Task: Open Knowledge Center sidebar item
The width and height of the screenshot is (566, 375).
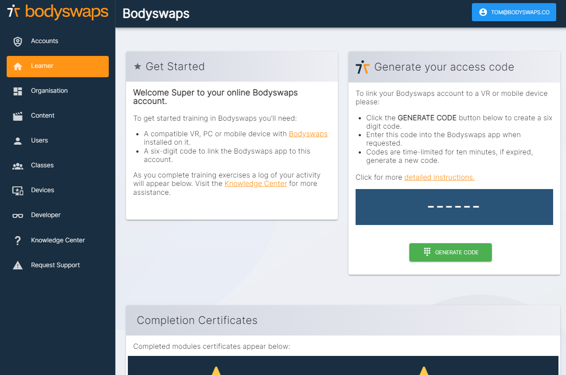Action: (58, 241)
